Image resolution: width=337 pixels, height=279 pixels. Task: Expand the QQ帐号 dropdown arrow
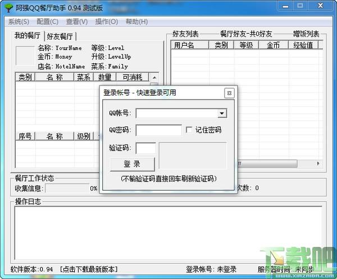pos(222,113)
